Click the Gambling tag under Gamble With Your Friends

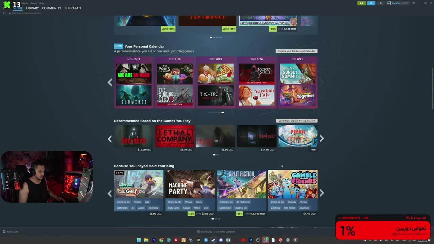coord(275,208)
